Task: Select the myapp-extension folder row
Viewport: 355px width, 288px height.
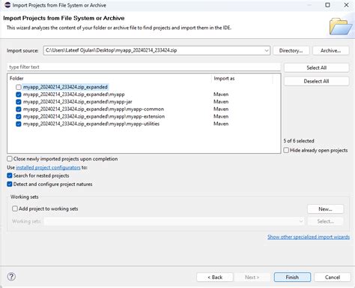Action: pos(94,116)
